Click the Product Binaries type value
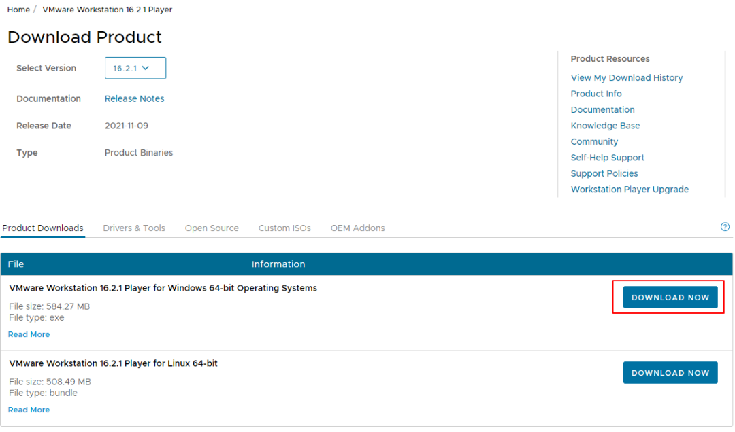The width and height of the screenshot is (735, 432). (138, 153)
